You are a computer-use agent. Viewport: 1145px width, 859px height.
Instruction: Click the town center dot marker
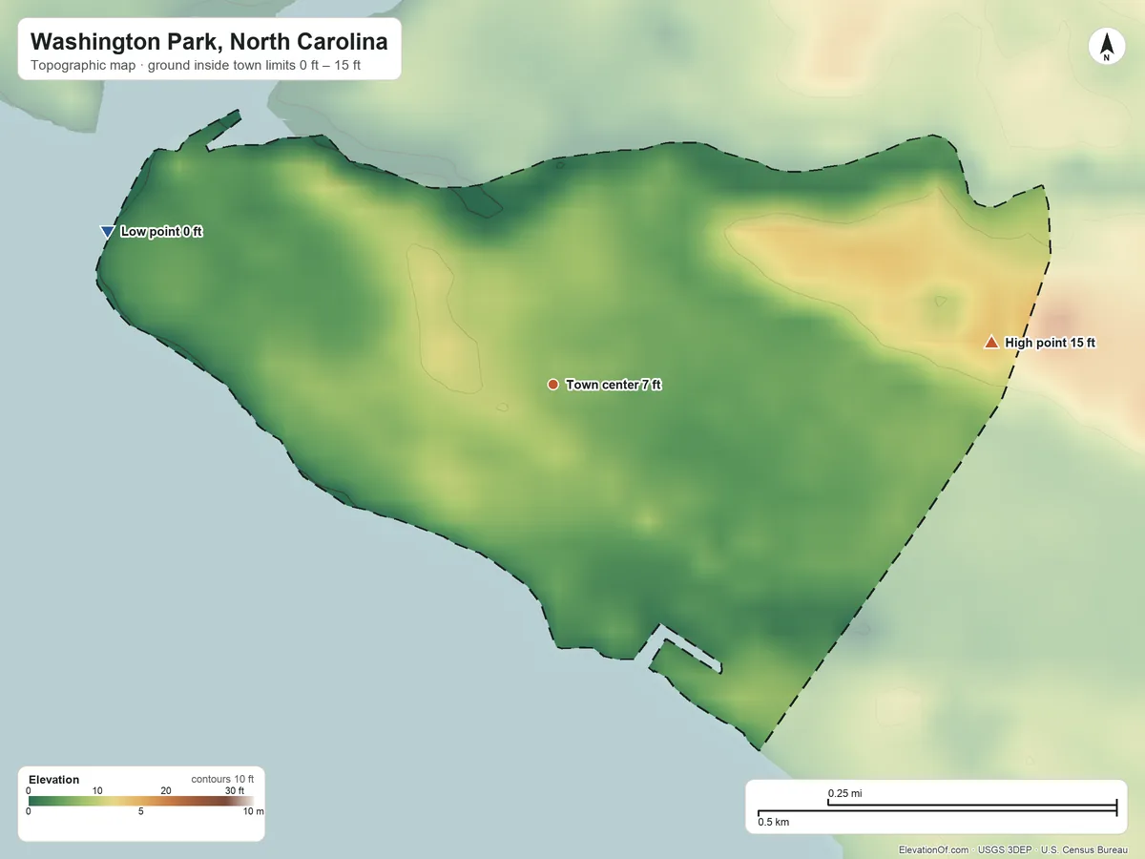552,385
